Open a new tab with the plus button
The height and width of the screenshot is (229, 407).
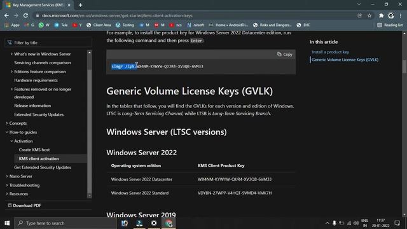(81, 5)
